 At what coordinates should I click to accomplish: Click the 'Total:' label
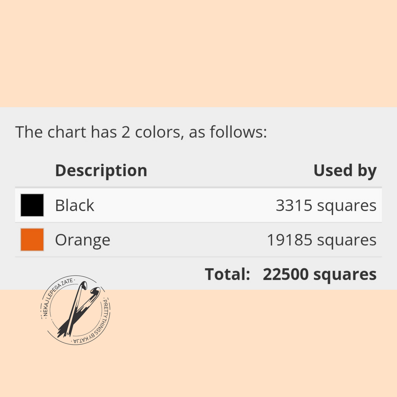(x=228, y=274)
